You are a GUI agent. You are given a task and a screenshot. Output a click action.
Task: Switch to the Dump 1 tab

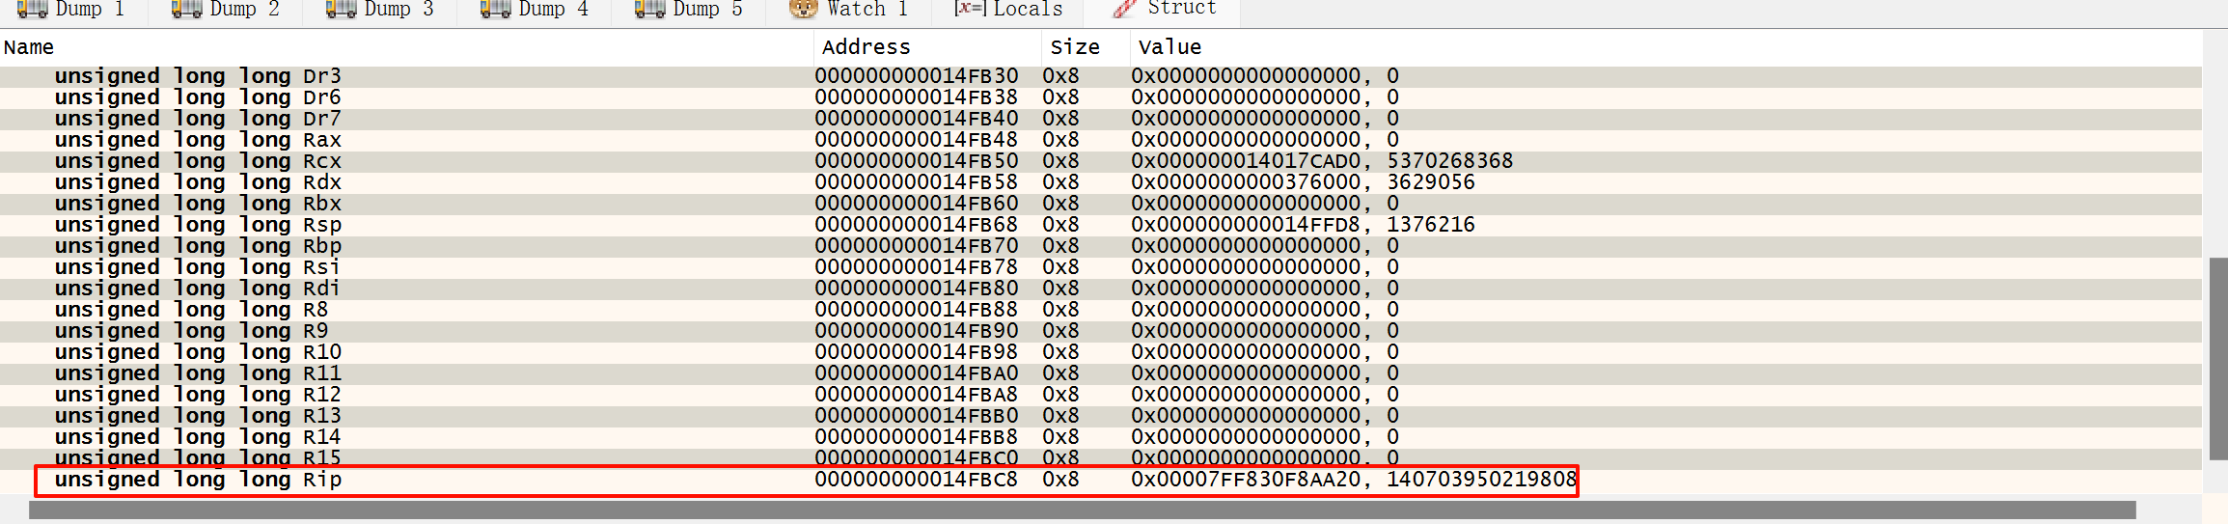pyautogui.click(x=72, y=10)
